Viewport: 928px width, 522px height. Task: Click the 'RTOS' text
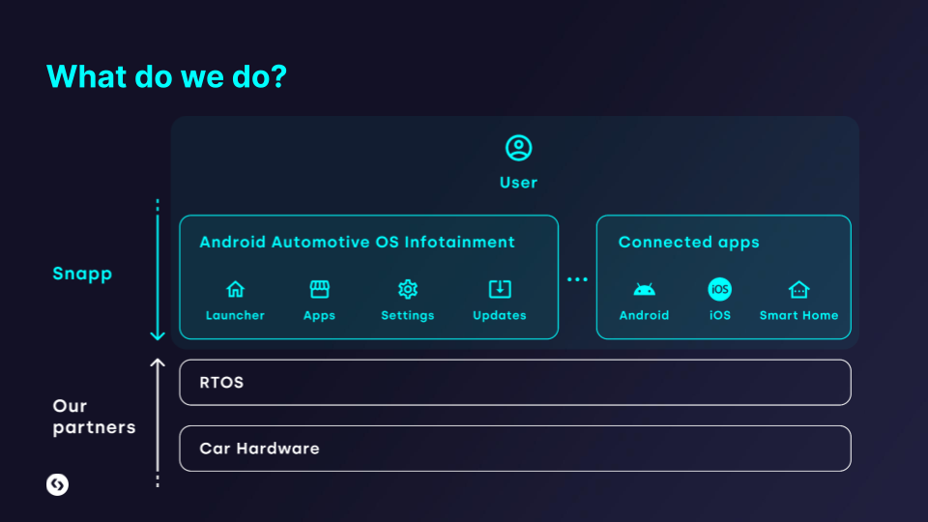(221, 383)
